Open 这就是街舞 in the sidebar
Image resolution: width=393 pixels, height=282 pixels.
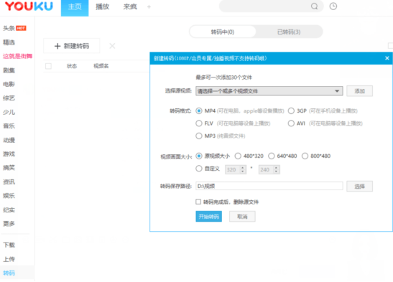click(17, 56)
